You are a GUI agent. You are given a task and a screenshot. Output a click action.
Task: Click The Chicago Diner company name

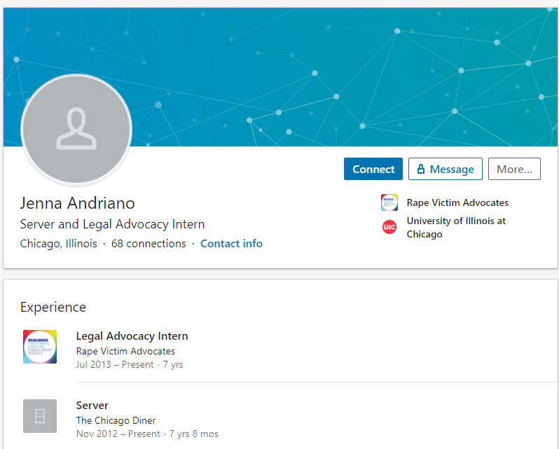[116, 420]
